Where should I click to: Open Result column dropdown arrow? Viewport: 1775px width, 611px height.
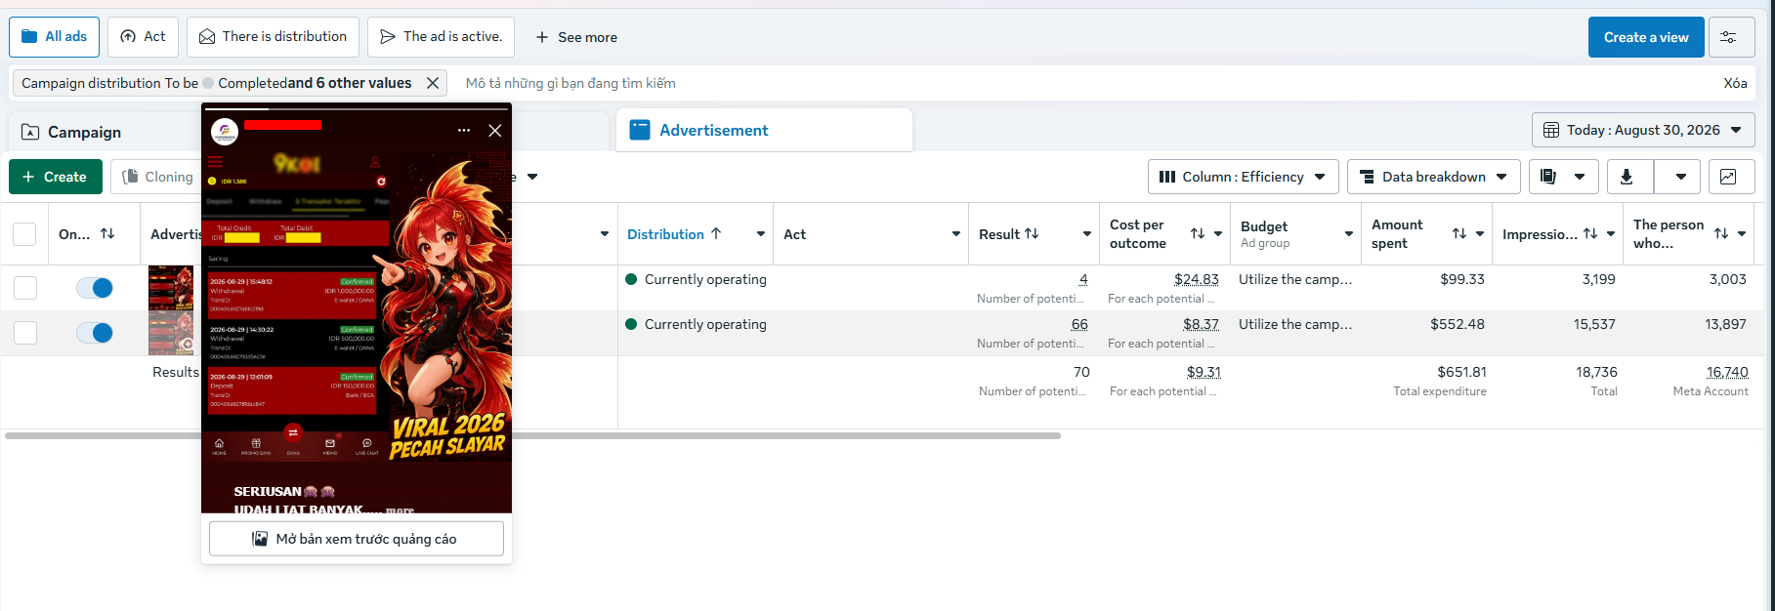[1087, 234]
